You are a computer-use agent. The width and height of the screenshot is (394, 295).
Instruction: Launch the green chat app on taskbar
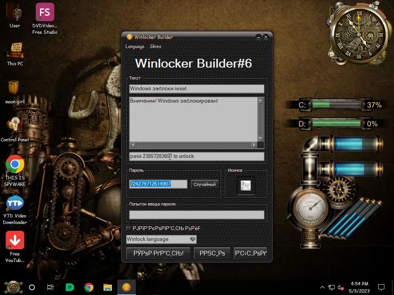tap(70, 287)
